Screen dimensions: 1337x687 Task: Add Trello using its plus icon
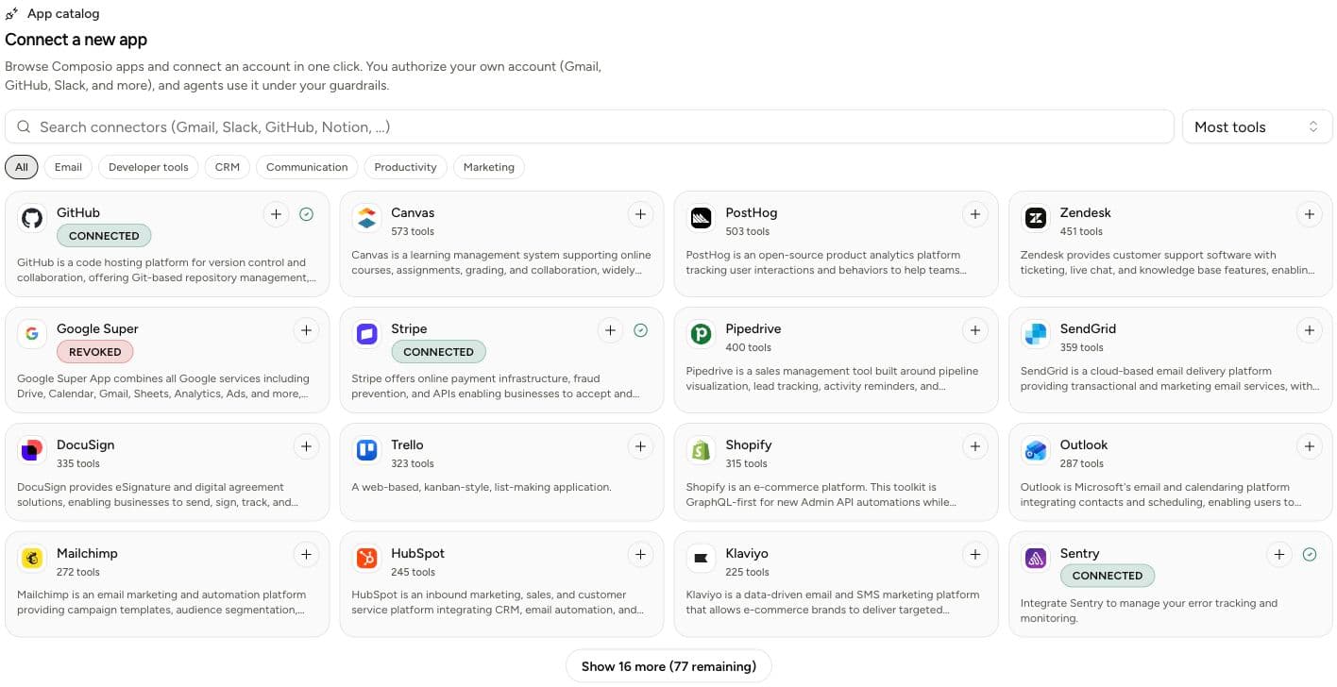[640, 446]
